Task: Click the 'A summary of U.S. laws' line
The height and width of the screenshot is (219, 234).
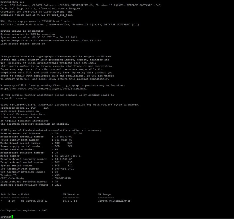Action: coord(63,86)
